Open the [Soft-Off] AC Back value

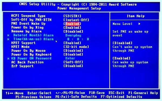tap(73, 62)
